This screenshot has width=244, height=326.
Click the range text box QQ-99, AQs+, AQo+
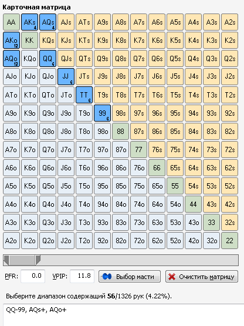click(x=124, y=315)
